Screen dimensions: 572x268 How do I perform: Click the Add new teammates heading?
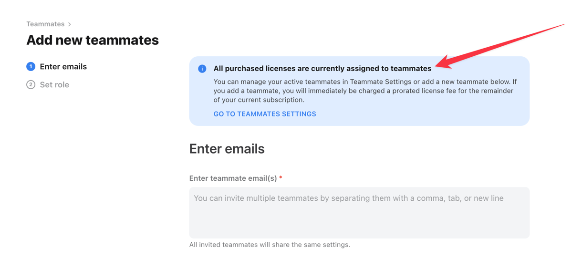click(93, 40)
